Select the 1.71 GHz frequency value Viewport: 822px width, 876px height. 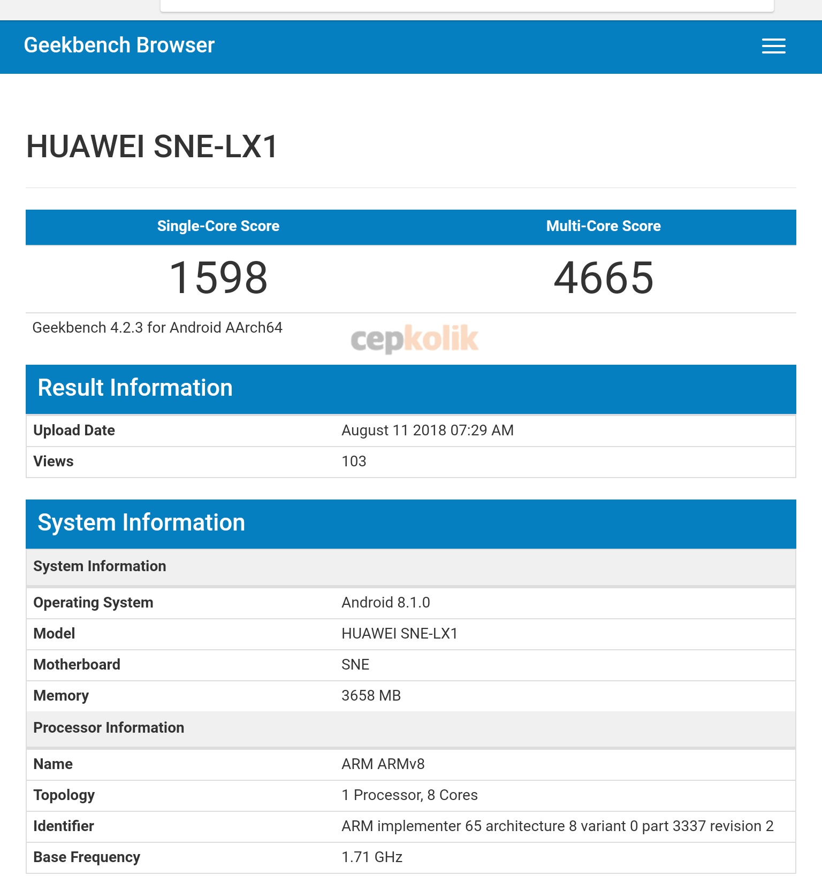pos(372,857)
